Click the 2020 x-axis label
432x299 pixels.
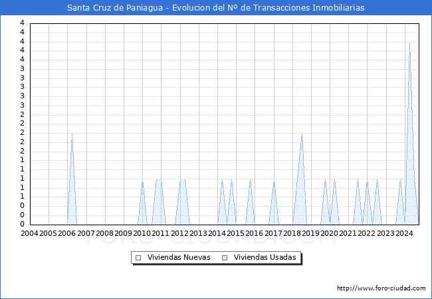[330, 233]
